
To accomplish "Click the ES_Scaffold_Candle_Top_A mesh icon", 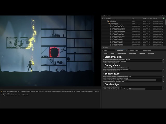I will coord(111,36).
